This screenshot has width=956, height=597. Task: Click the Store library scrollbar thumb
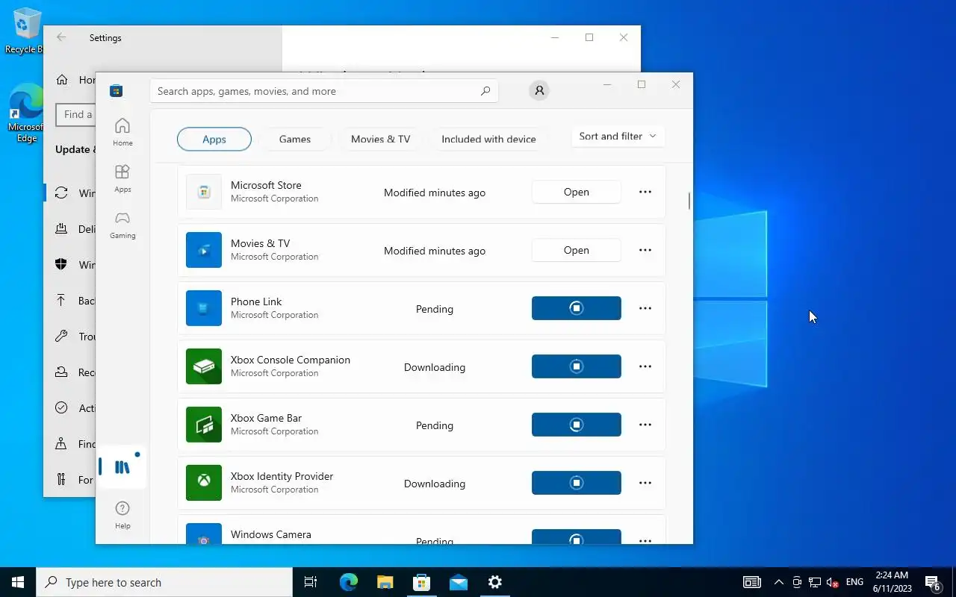[689, 201]
